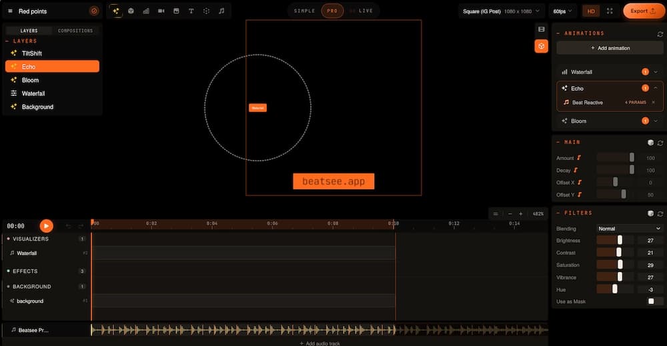The image size is (667, 346).
Task: Toggle the Bloom animation orange indicator
Action: pyautogui.click(x=645, y=121)
